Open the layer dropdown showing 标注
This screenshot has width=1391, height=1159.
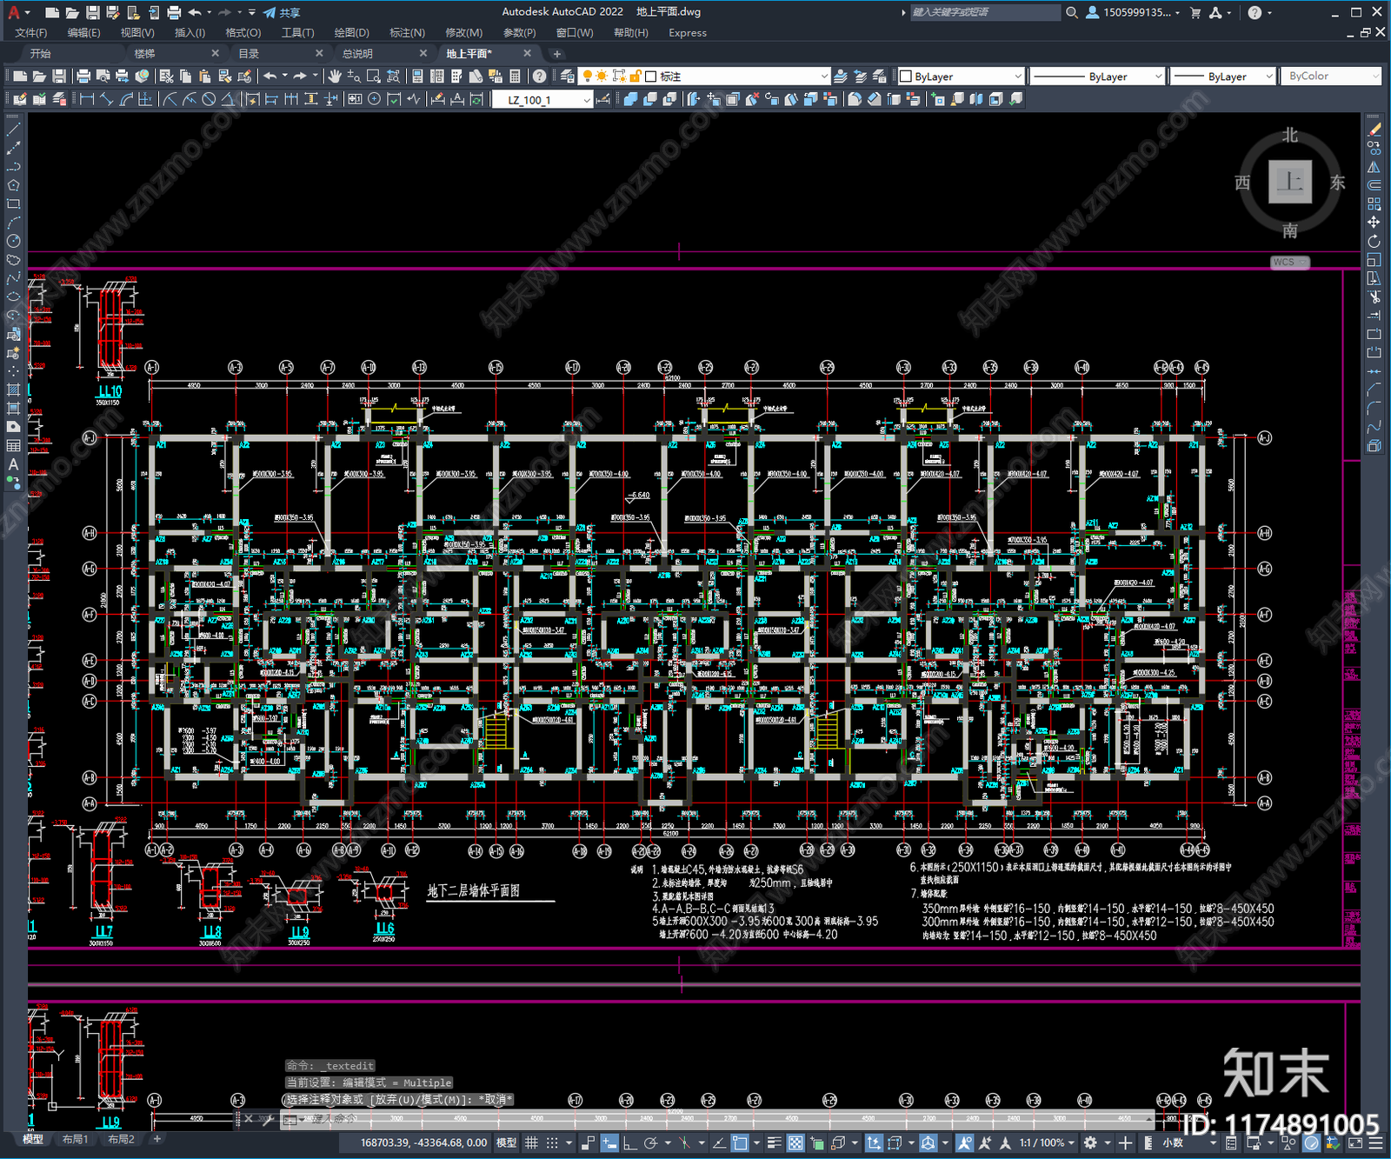(705, 77)
